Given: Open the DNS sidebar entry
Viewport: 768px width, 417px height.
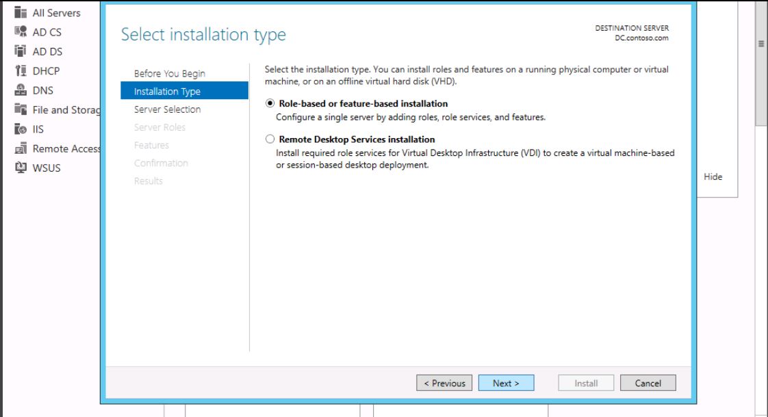Looking at the screenshot, I should tap(42, 90).
